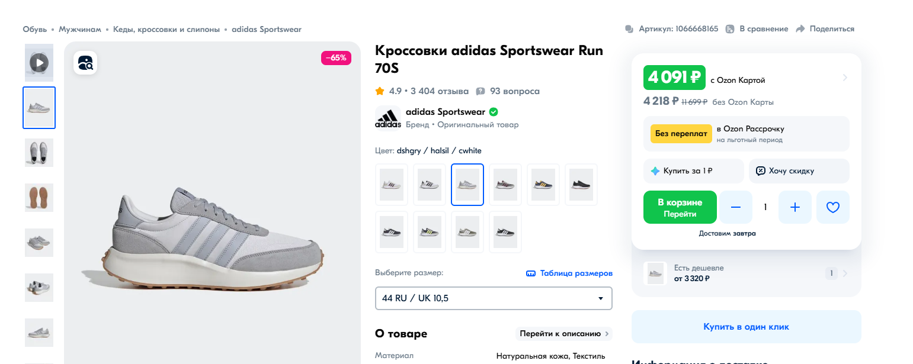This screenshot has width=913, height=364.
Task: Select the navy and yellow sneaker color swatch
Action: point(543,185)
